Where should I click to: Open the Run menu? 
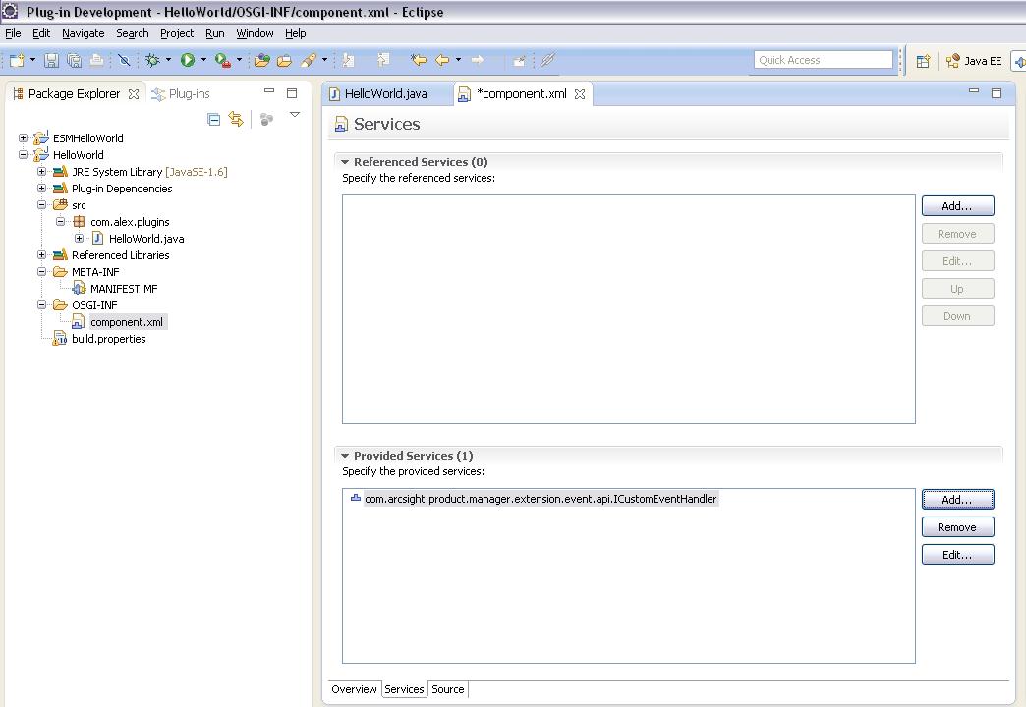coord(214,33)
